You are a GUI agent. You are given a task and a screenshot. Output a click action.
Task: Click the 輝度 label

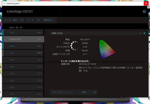click(67, 39)
